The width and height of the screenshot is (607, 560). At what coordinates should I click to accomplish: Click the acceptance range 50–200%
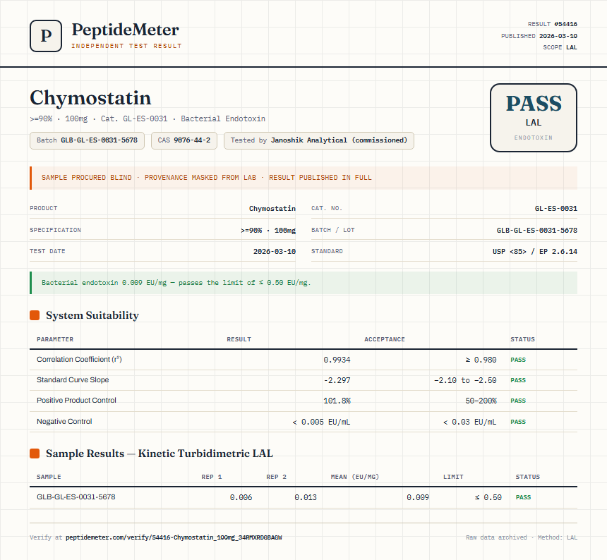pyautogui.click(x=481, y=401)
